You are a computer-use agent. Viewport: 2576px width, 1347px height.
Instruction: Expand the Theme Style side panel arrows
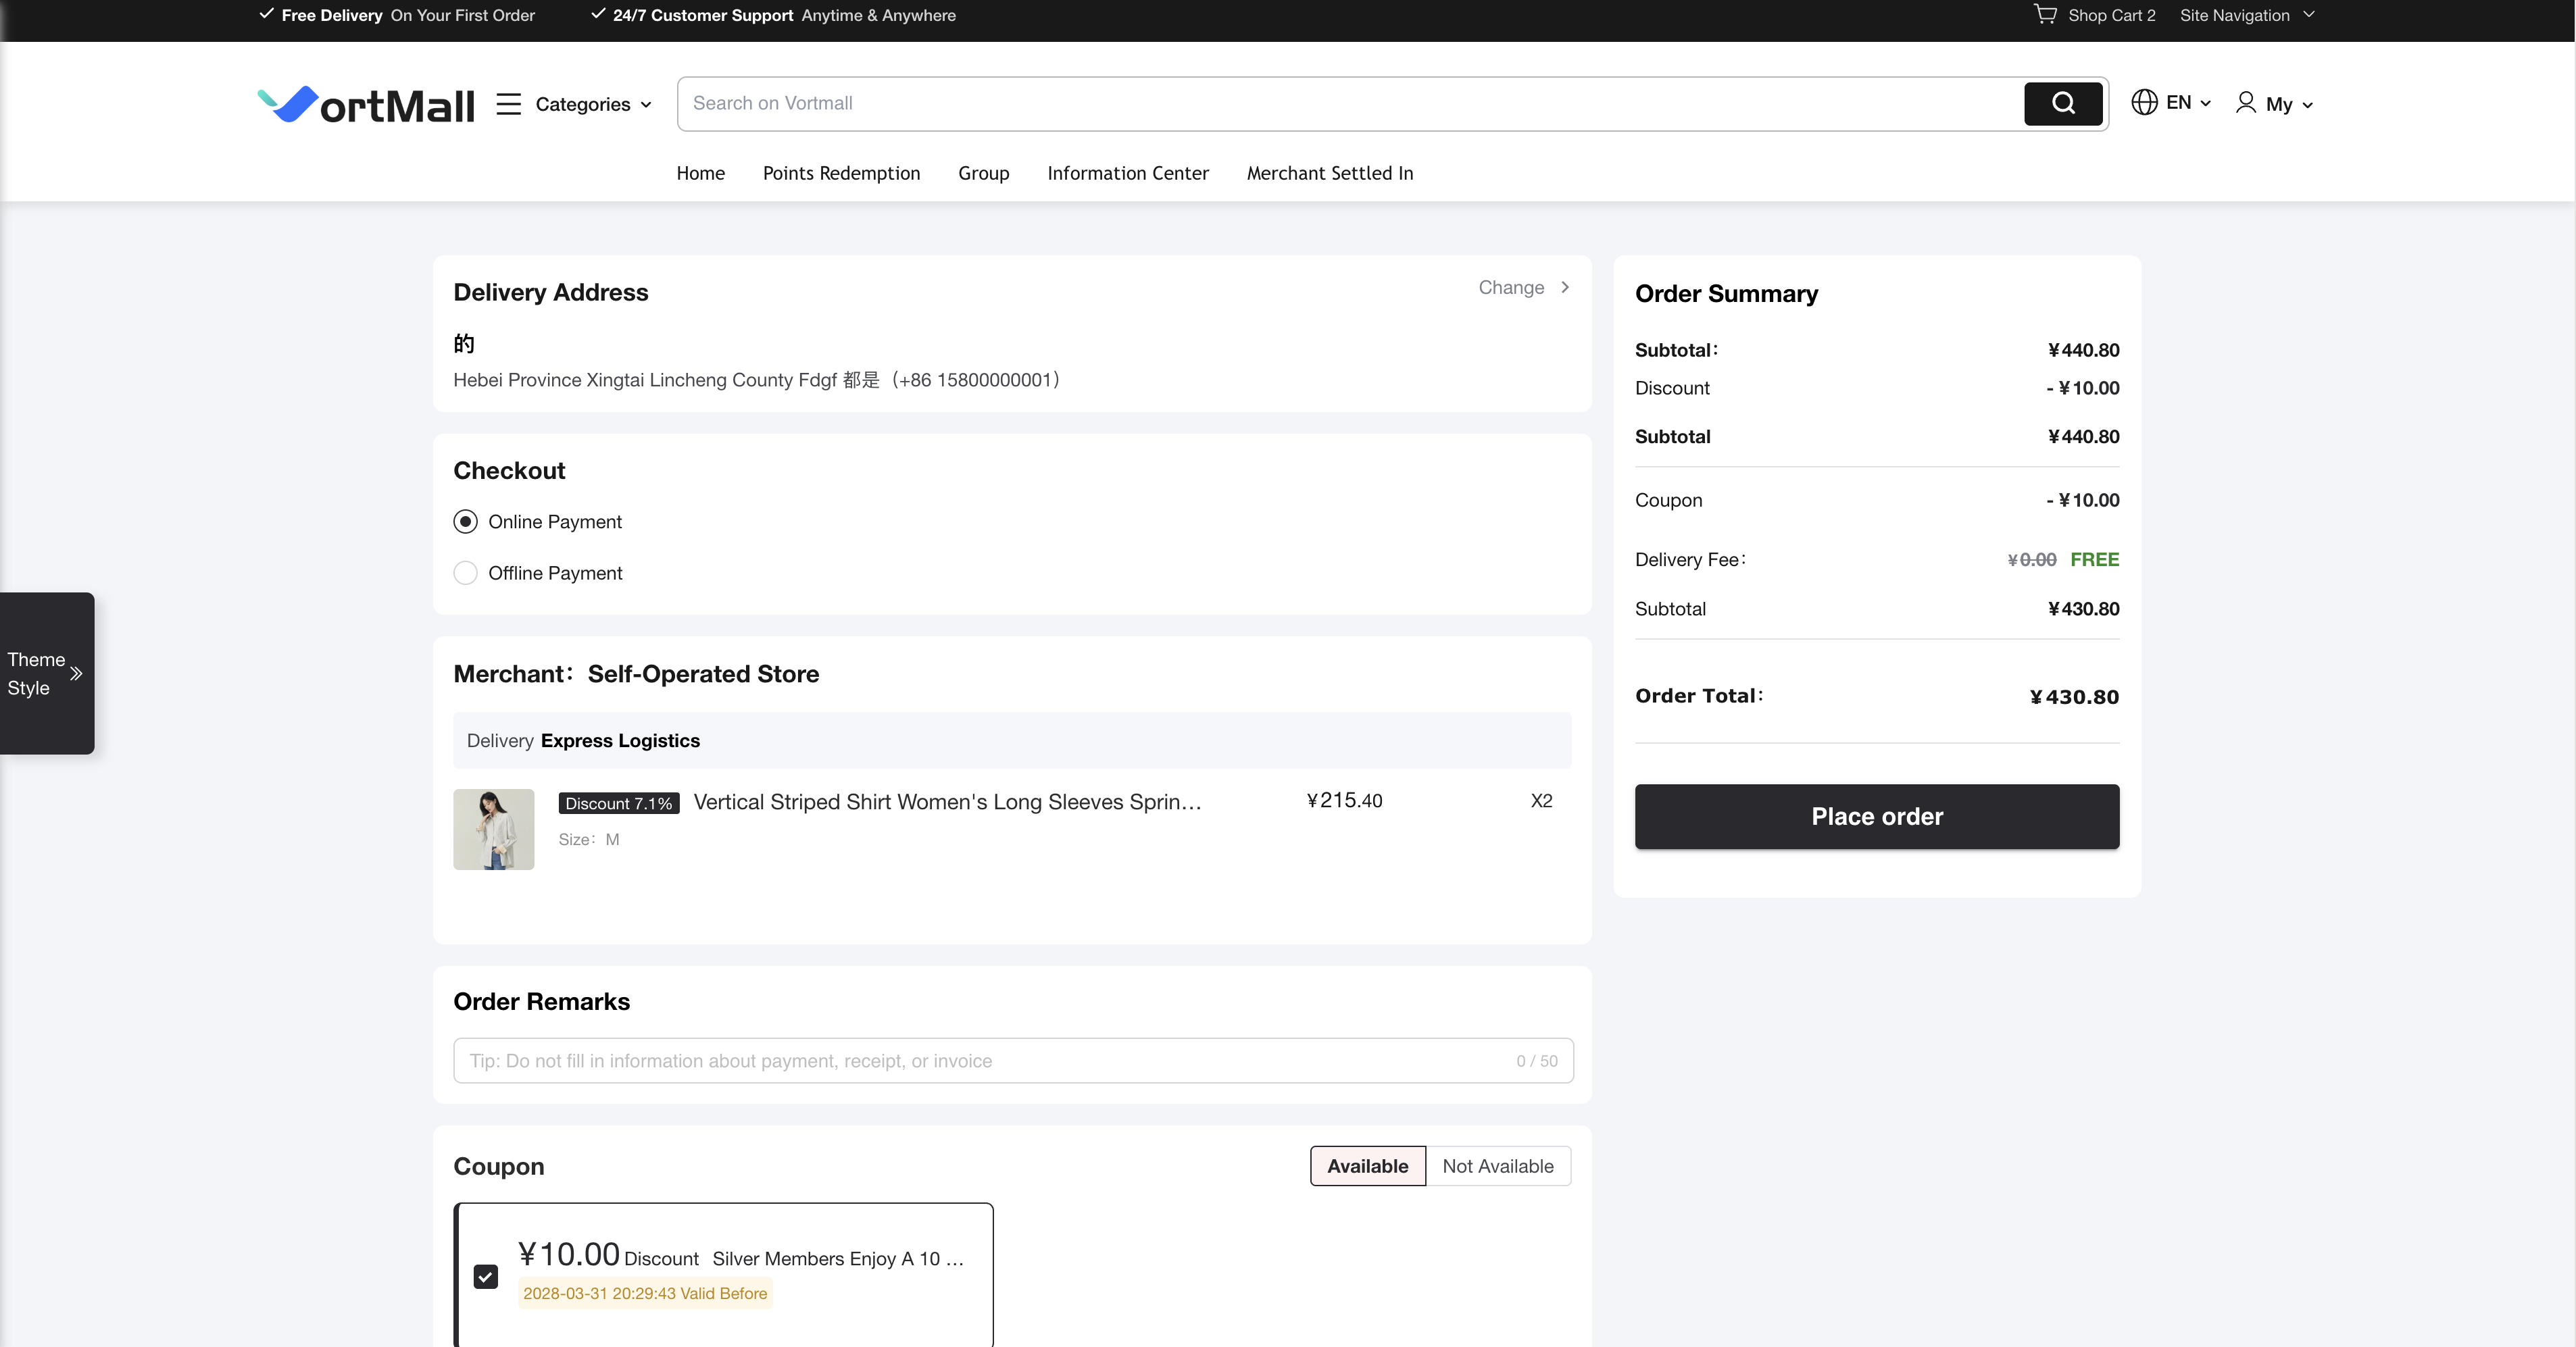(76, 673)
